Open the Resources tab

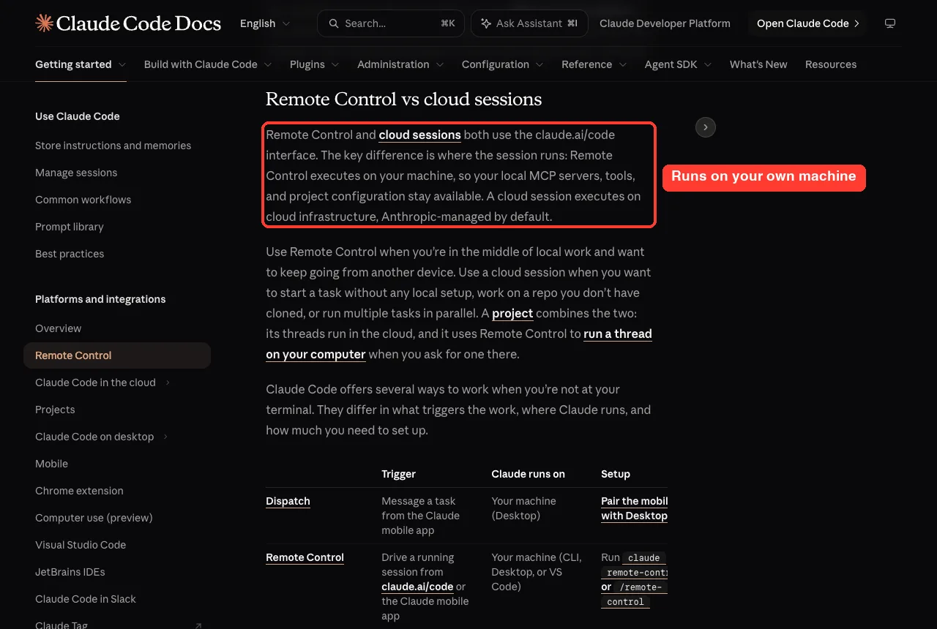pyautogui.click(x=831, y=64)
